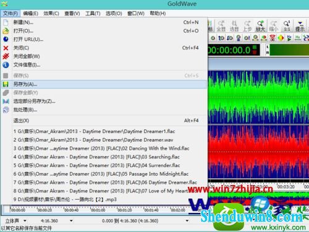This screenshot has width=309, height=232.
Task: Choose 新建(N)... from the File menu
Action: pos(104,22)
